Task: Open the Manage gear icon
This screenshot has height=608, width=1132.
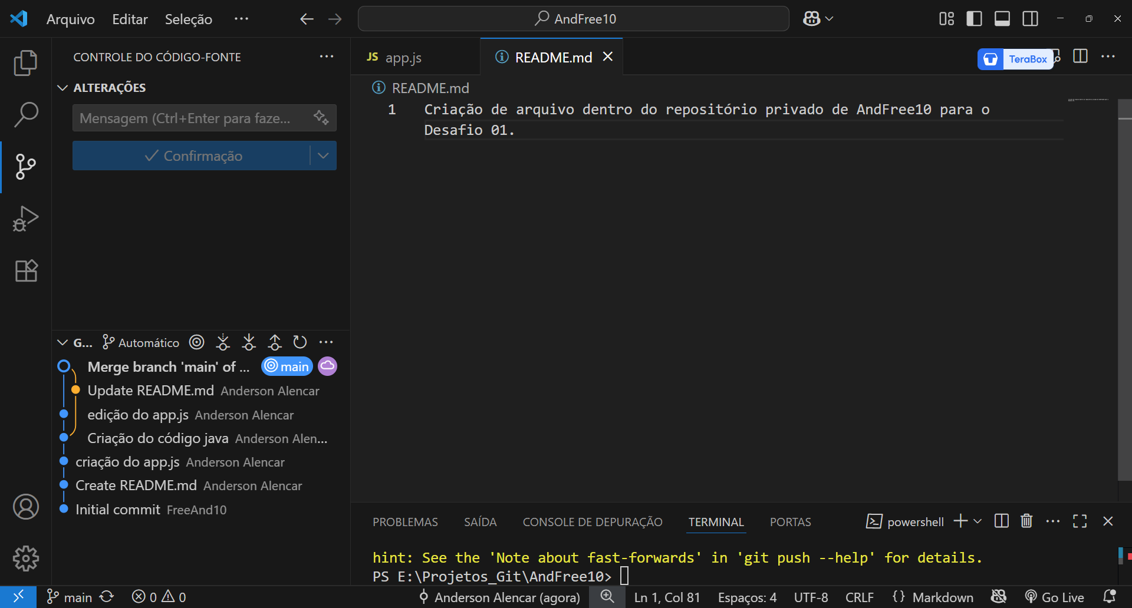Action: pos(25,558)
